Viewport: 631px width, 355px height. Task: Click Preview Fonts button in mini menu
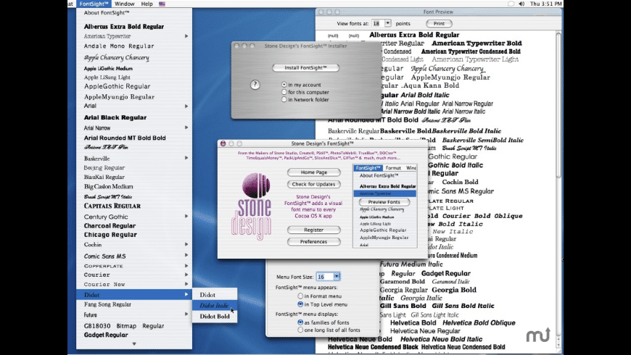(x=384, y=202)
